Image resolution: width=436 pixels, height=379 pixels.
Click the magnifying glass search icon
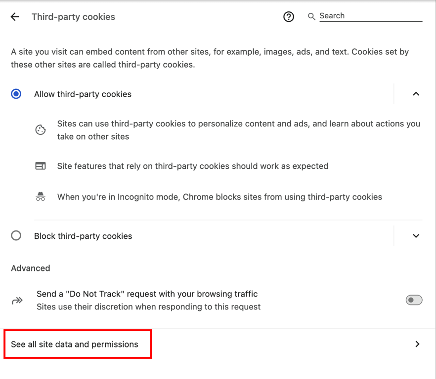coord(311,16)
